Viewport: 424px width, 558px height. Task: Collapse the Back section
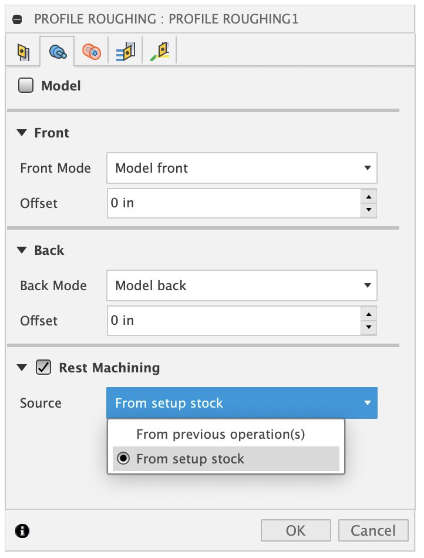(x=22, y=250)
